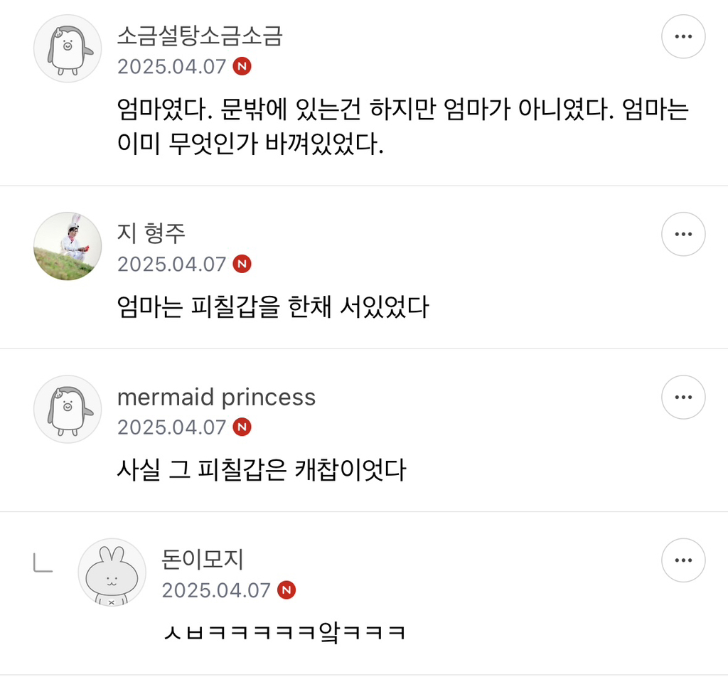The image size is (728, 677).
Task: Open the three-dot menu on 지 형주's comment
Action: pos(683,233)
